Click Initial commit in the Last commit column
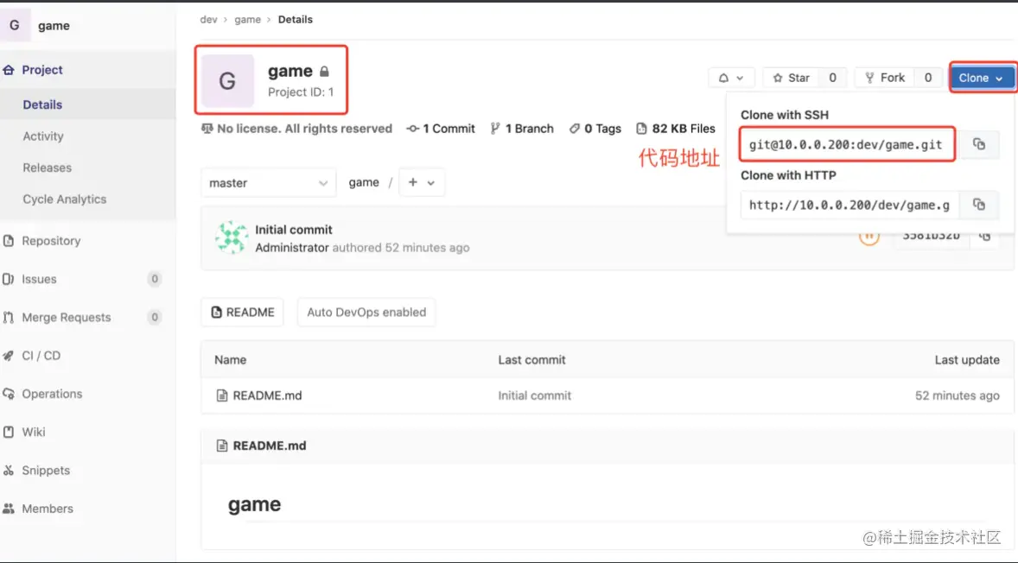 (x=535, y=395)
